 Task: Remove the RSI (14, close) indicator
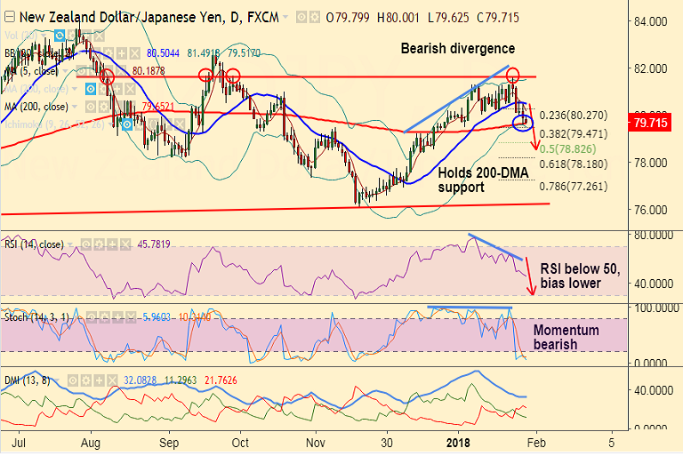point(125,244)
